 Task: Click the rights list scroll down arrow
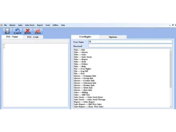pos(171,107)
